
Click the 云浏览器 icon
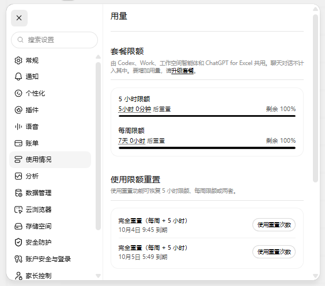point(18,209)
